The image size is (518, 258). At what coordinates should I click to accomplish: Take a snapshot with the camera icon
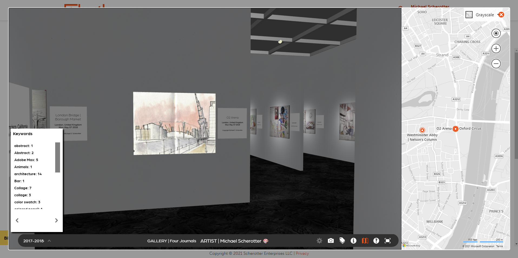331,241
